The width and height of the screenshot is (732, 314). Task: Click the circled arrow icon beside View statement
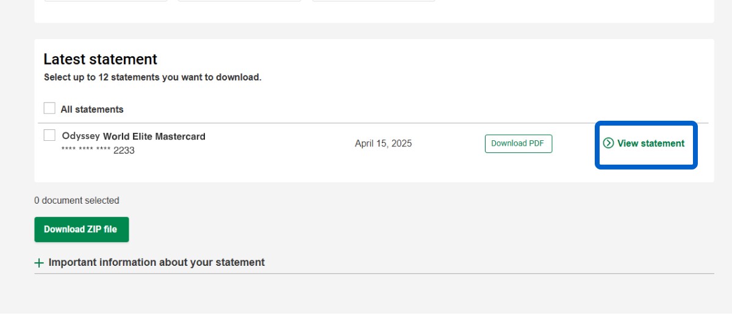608,143
